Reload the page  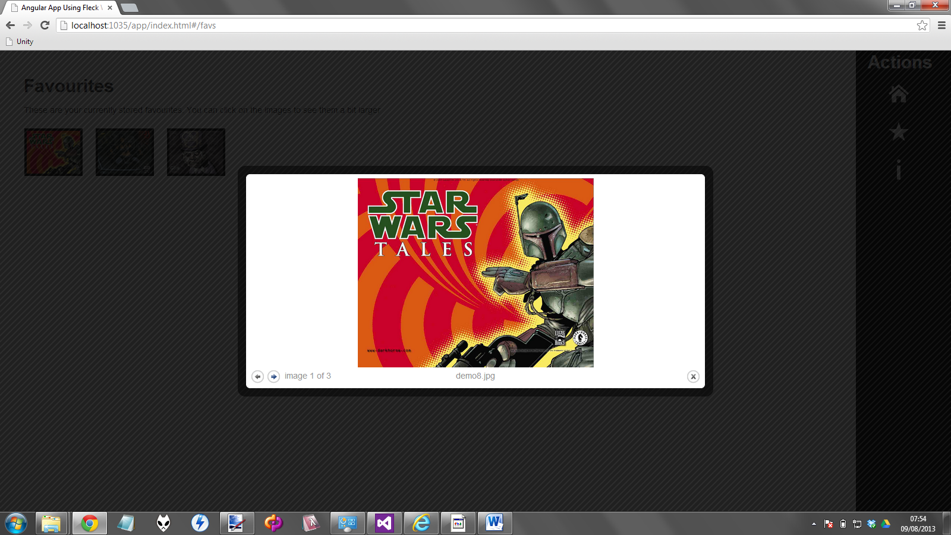coord(45,25)
